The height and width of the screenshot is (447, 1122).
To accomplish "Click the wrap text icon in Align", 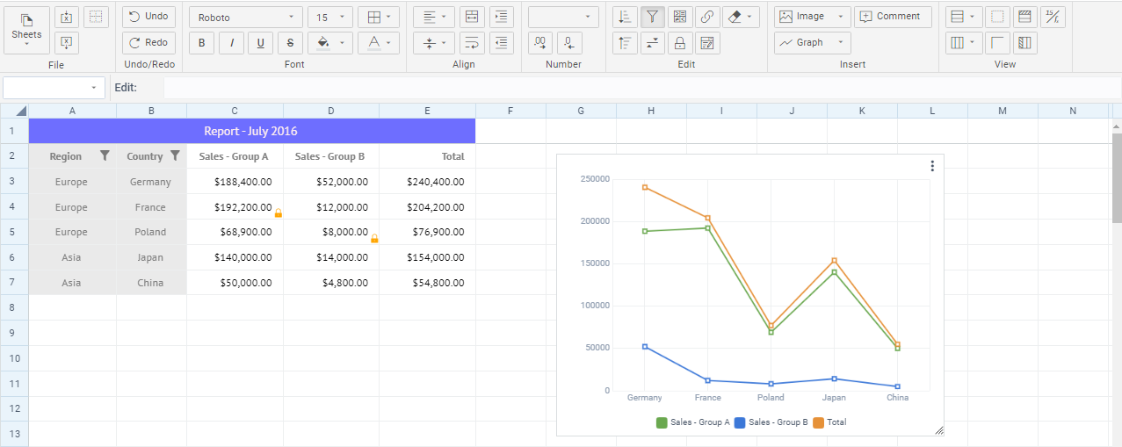I will (x=472, y=43).
